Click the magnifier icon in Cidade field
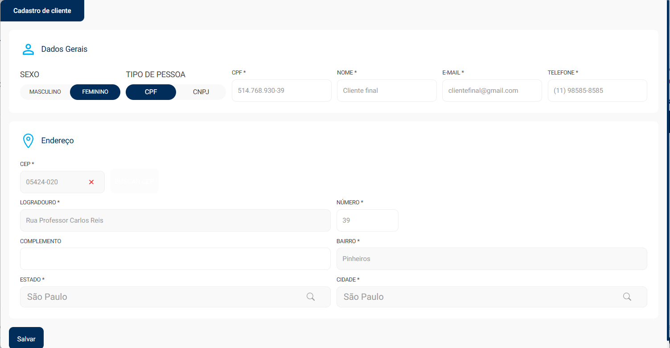This screenshot has height=348, width=670. coord(627,297)
